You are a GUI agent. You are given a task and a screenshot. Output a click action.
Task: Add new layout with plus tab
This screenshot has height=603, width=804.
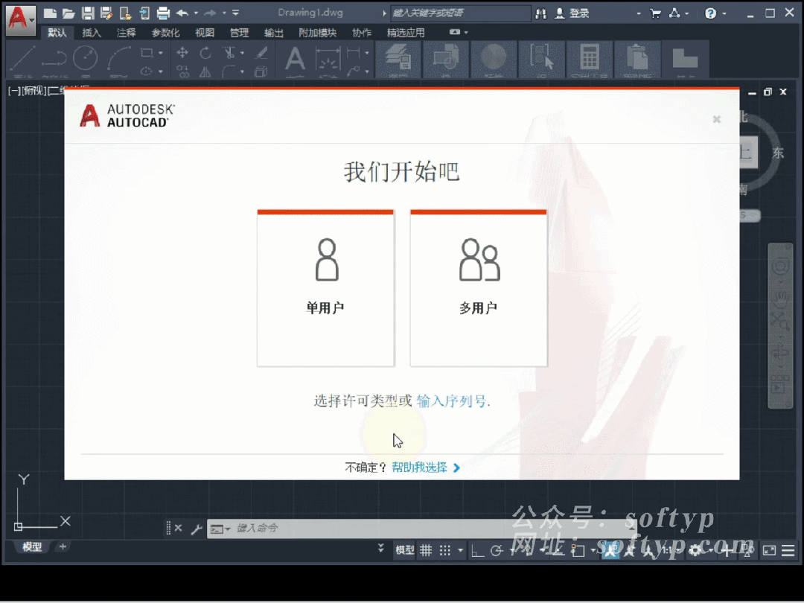[x=63, y=546]
